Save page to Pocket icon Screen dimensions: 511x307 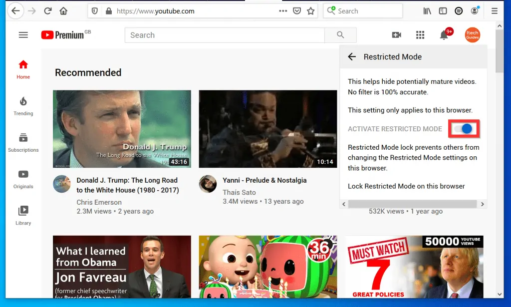point(297,11)
